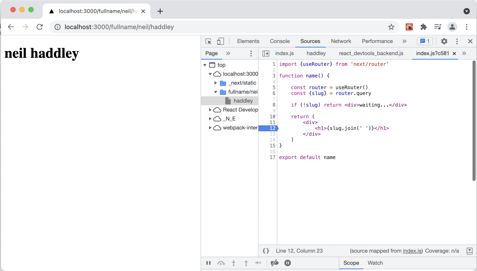
Task: Expand the React Developer Tools node
Action: click(210, 110)
